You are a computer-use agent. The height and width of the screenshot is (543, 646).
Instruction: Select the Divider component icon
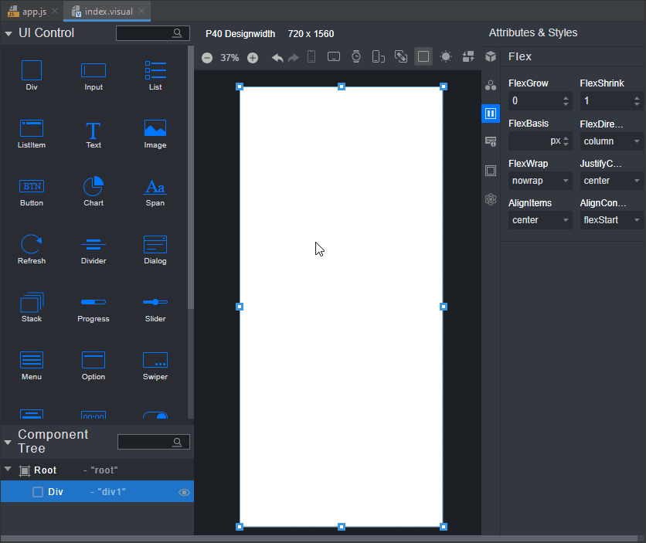[x=93, y=245]
